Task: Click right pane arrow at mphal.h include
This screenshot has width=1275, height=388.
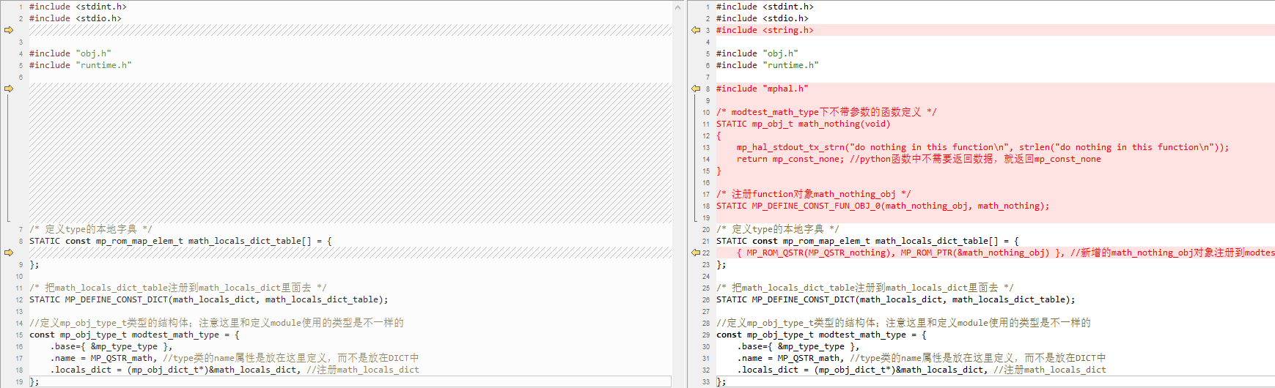Action: coord(696,89)
